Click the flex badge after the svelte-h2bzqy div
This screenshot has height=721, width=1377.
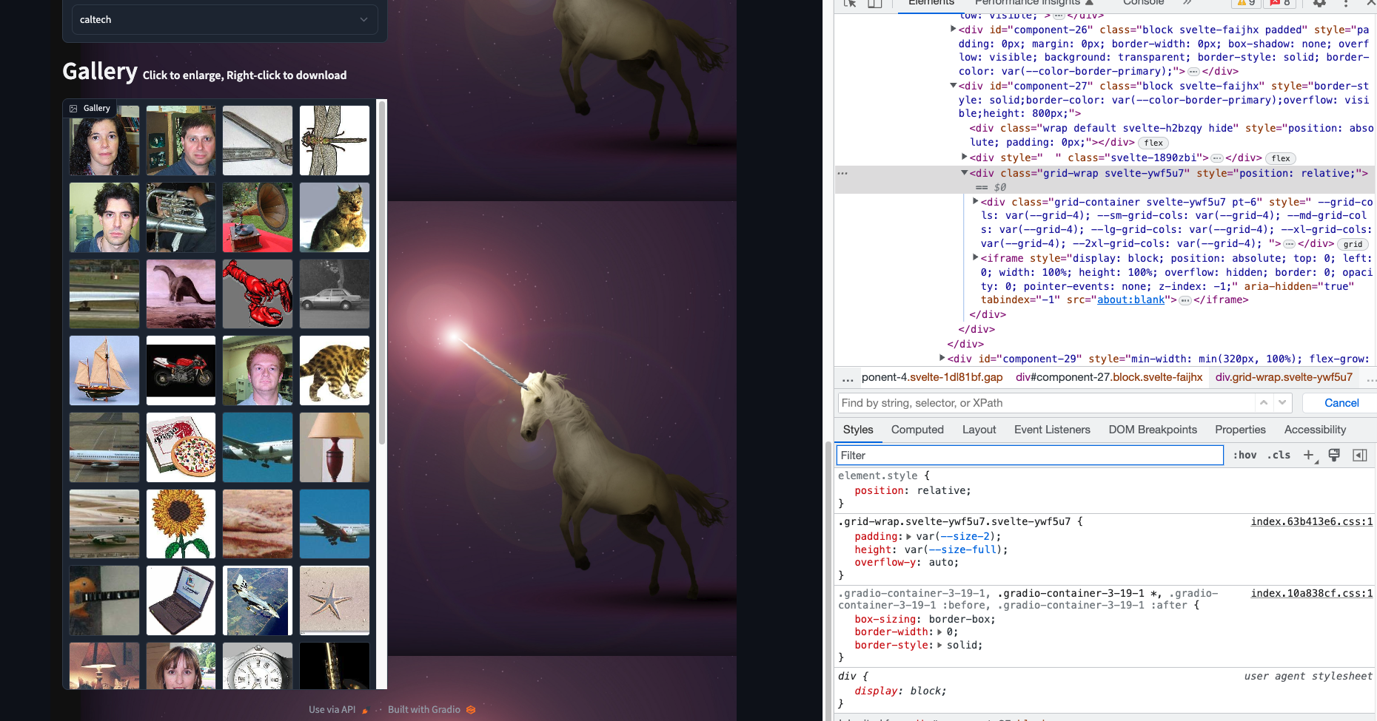pyautogui.click(x=1153, y=143)
